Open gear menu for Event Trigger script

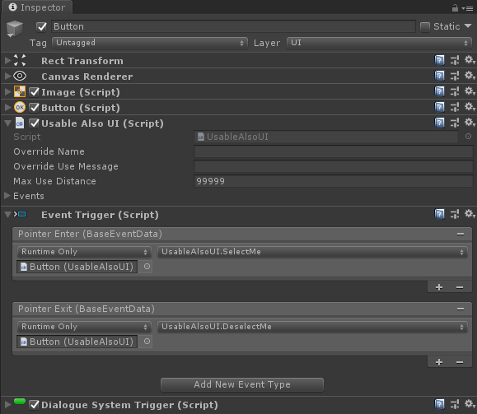click(470, 214)
